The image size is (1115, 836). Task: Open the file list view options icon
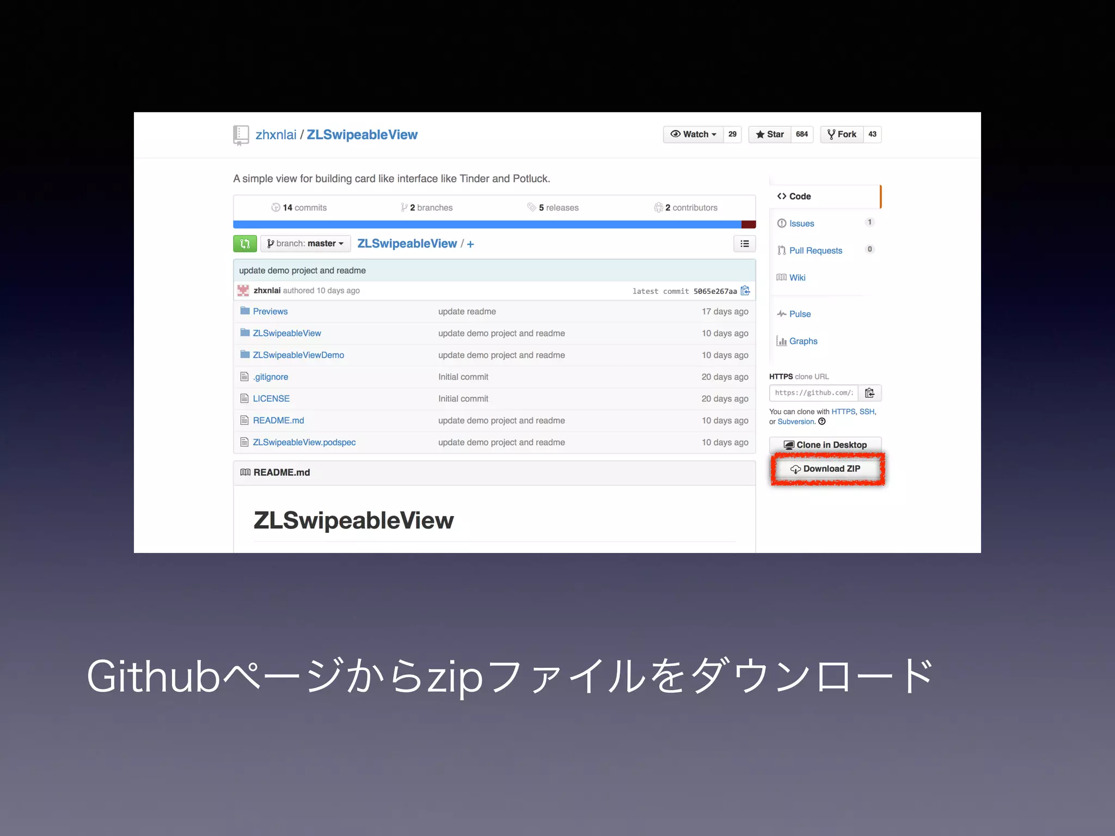pos(744,244)
